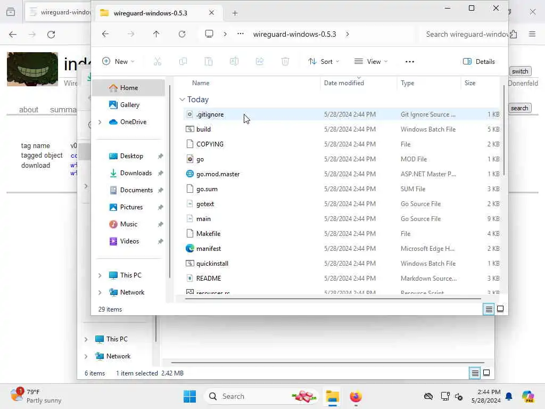The height and width of the screenshot is (409, 545).
Task: Open Music quick access folder
Action: (x=129, y=224)
